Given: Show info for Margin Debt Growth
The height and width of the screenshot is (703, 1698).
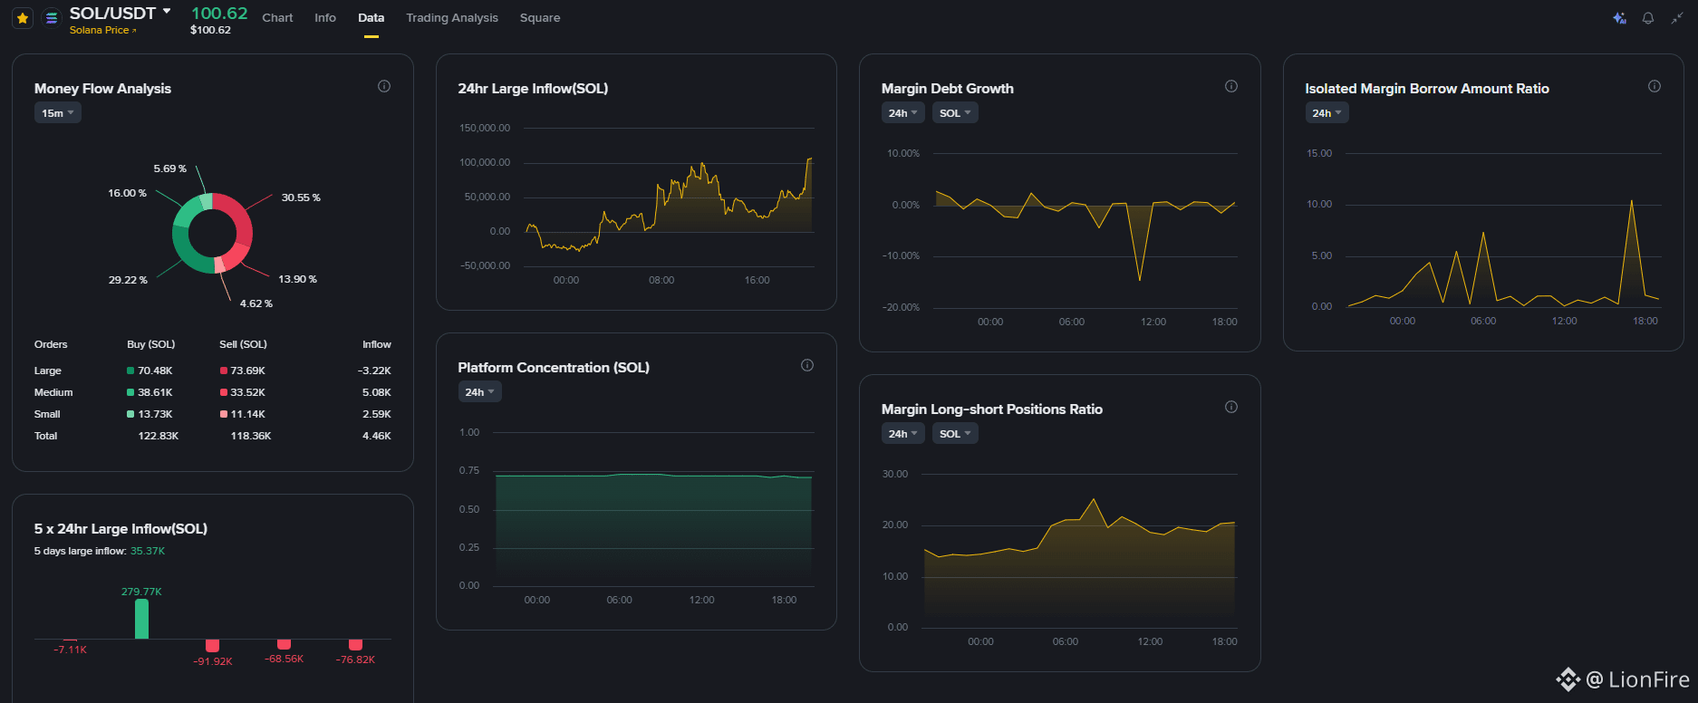Looking at the screenshot, I should (x=1231, y=86).
